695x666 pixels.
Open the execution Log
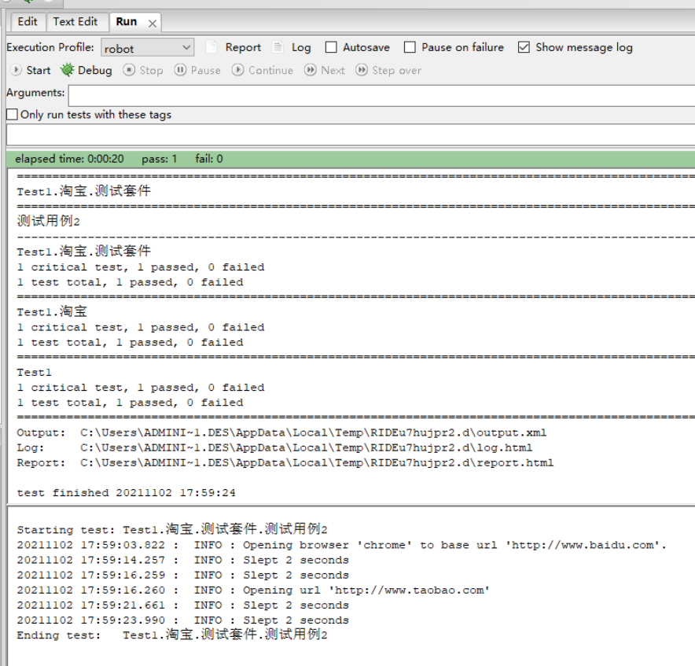pyautogui.click(x=296, y=47)
